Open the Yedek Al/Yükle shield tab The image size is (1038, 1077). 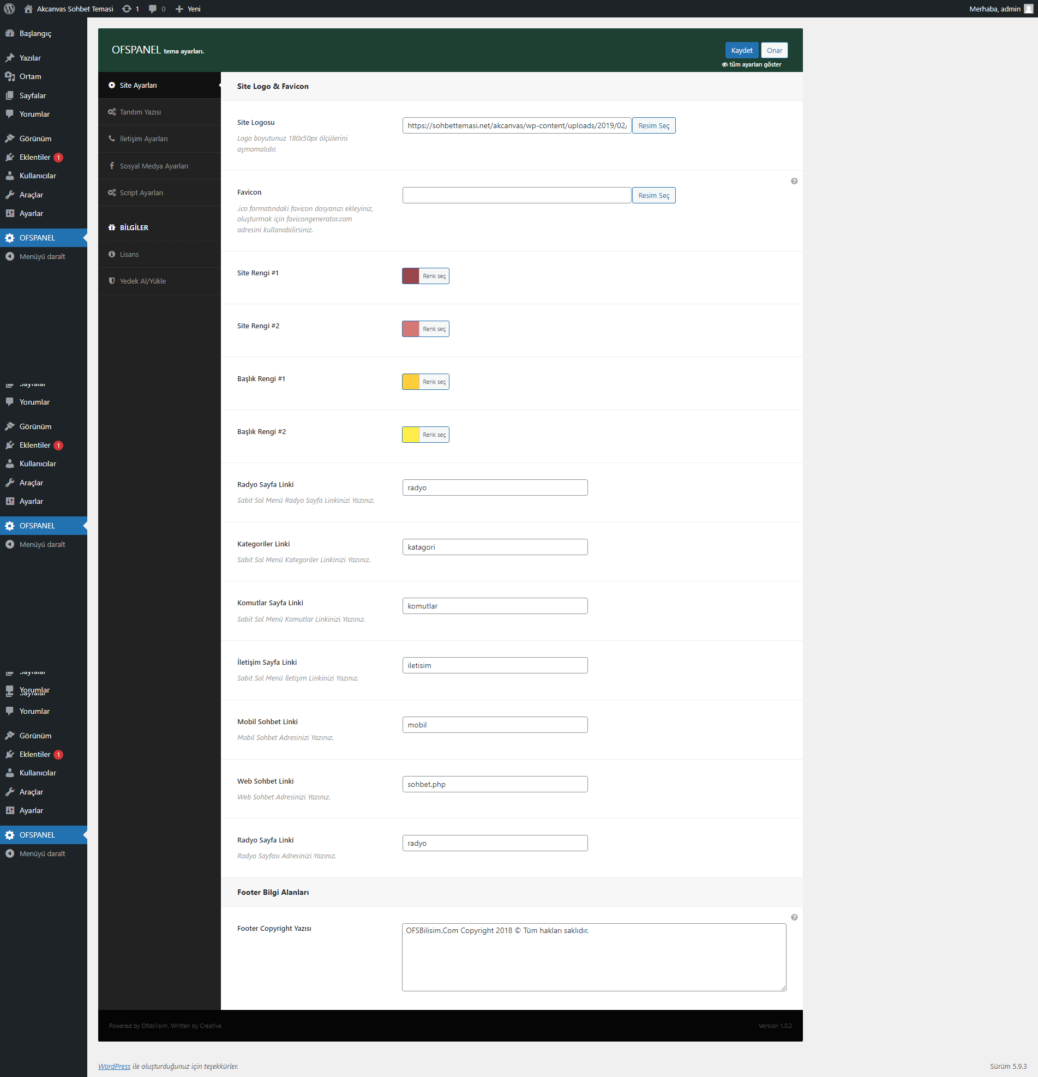pos(159,281)
